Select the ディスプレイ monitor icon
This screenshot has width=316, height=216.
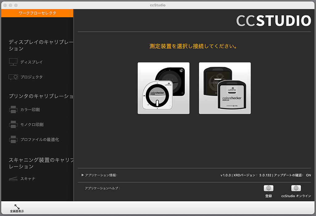13,62
